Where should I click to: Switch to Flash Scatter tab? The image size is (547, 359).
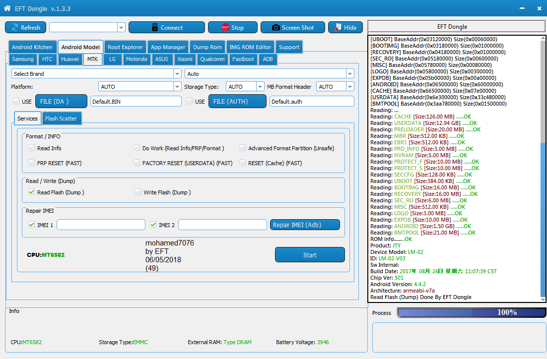(x=61, y=119)
